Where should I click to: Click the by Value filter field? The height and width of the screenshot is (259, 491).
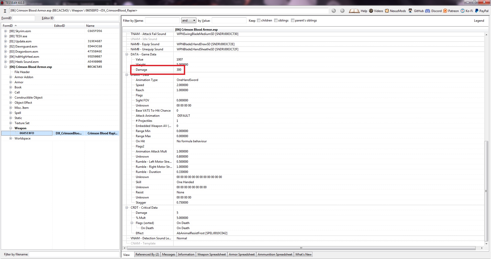(x=229, y=20)
